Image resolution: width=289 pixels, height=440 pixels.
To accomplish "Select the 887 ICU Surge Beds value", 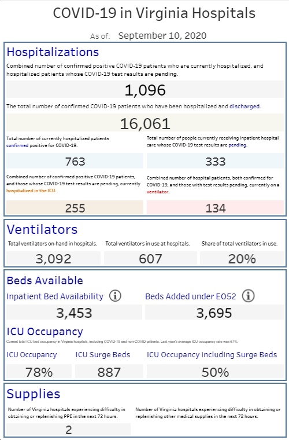I will coord(109,372).
